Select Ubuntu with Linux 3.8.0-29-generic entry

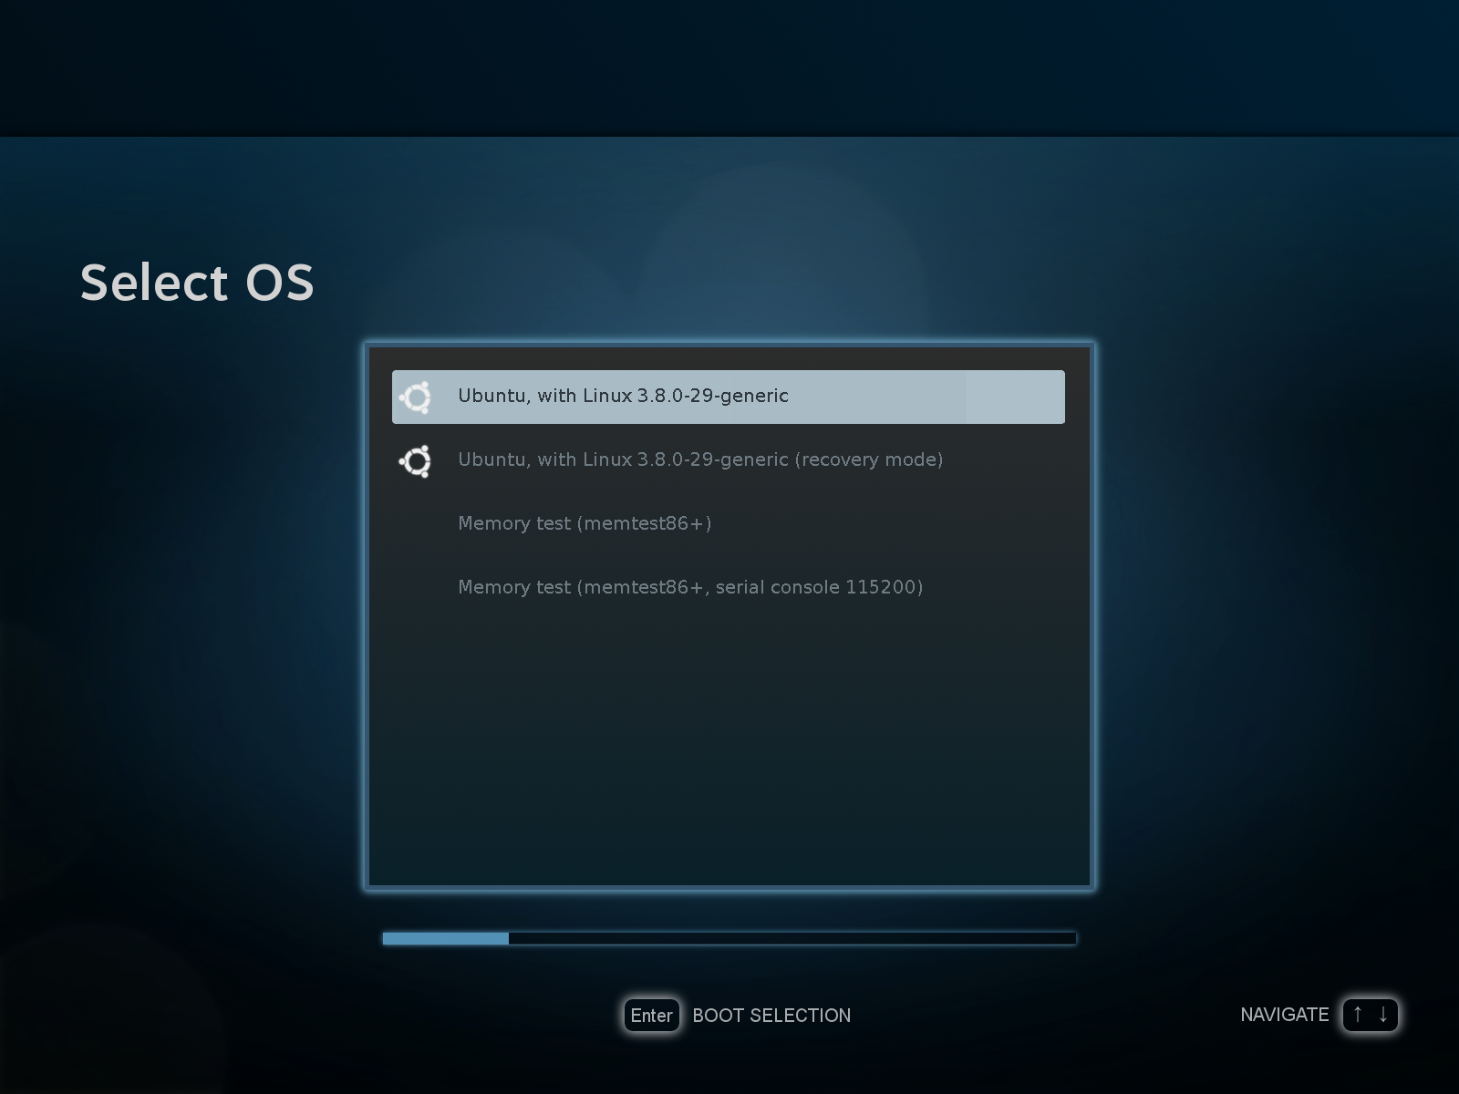[729, 397]
